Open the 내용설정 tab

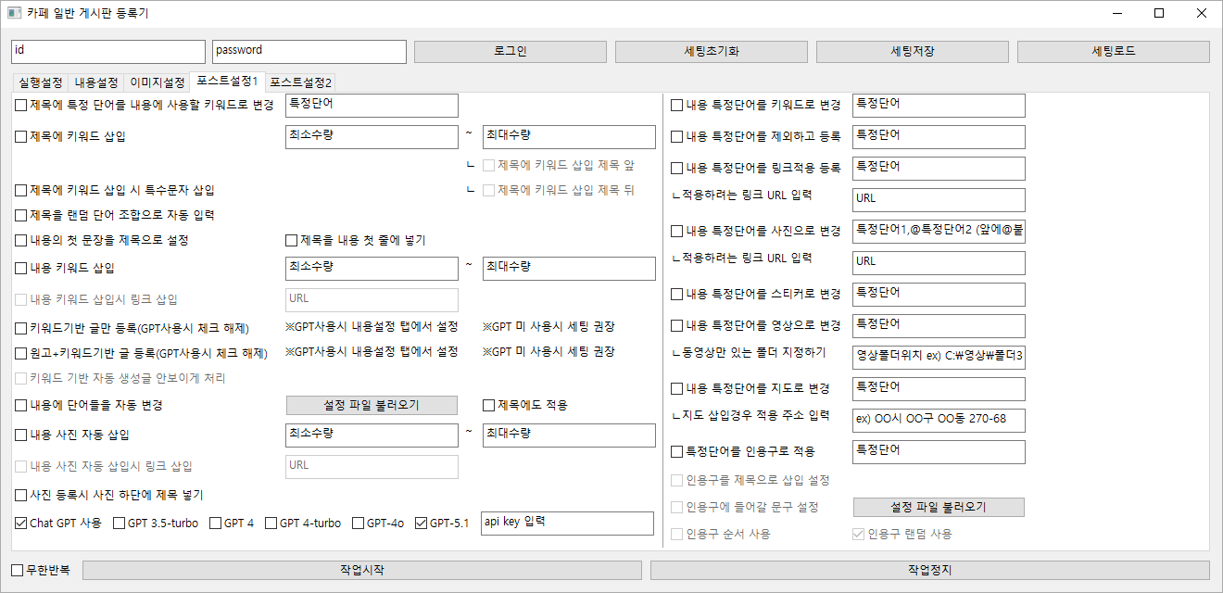pos(96,82)
